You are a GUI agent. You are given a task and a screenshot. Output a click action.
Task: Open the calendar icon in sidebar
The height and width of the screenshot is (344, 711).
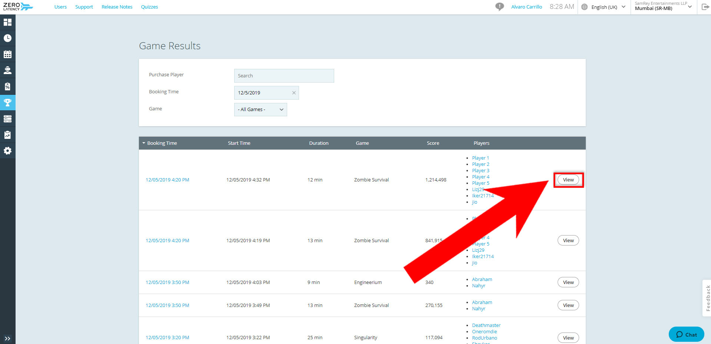click(x=7, y=54)
